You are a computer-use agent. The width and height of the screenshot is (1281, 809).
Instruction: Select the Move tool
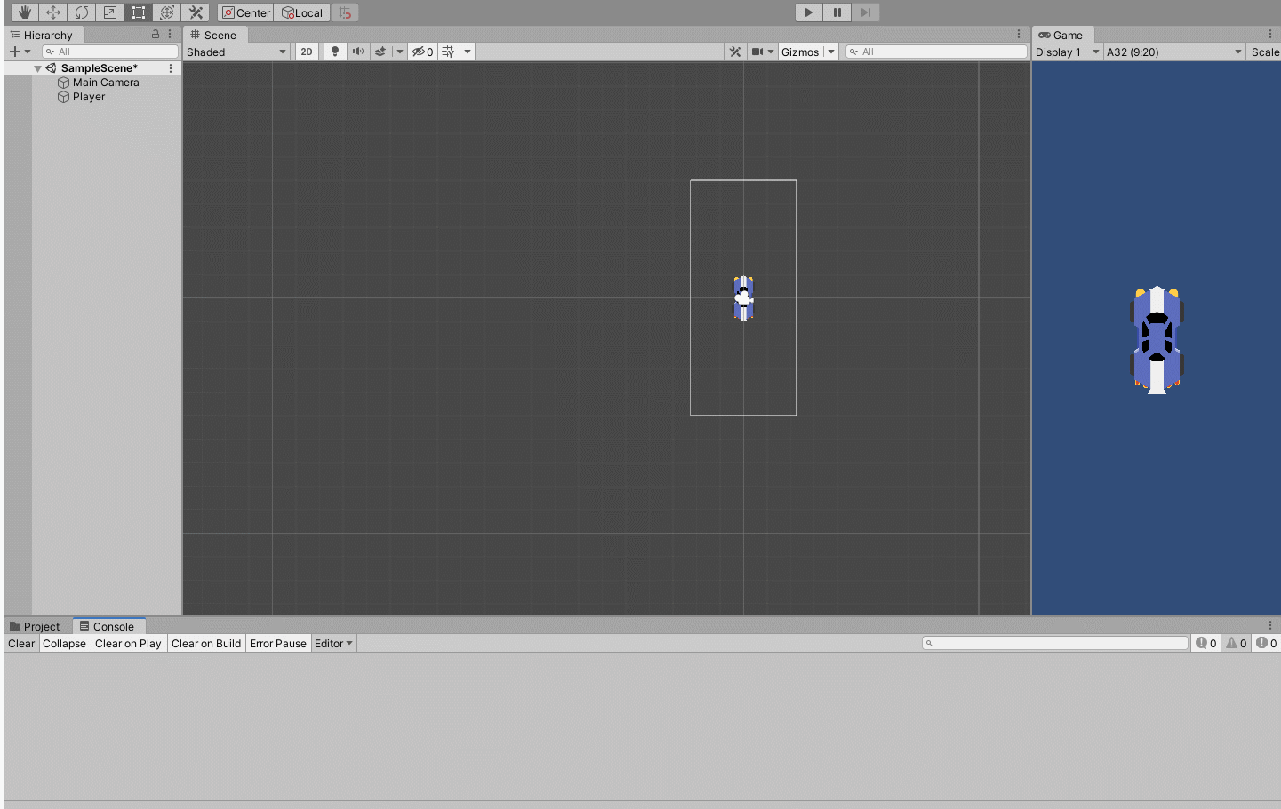coord(53,12)
